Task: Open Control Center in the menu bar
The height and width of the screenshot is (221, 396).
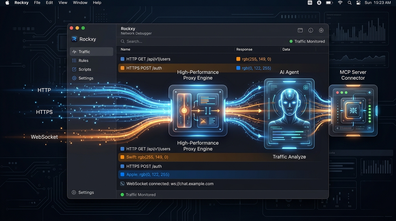Action: (x=358, y=3)
